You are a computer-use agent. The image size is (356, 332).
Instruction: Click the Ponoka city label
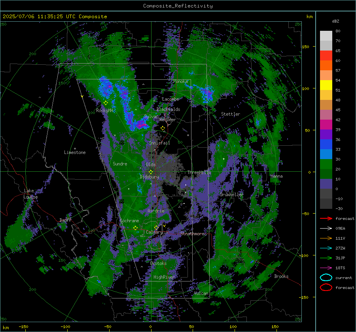point(180,81)
